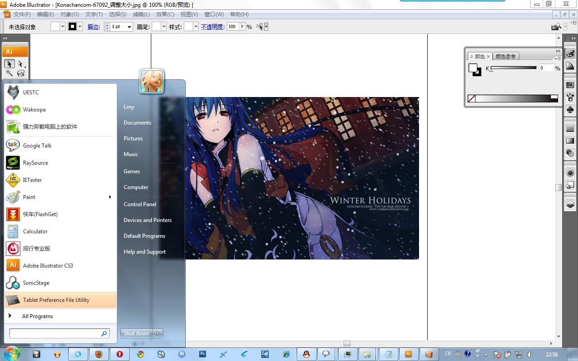Open Adobe Illustrator CS3 from Start menu
The width and height of the screenshot is (578, 361).
click(x=60, y=265)
